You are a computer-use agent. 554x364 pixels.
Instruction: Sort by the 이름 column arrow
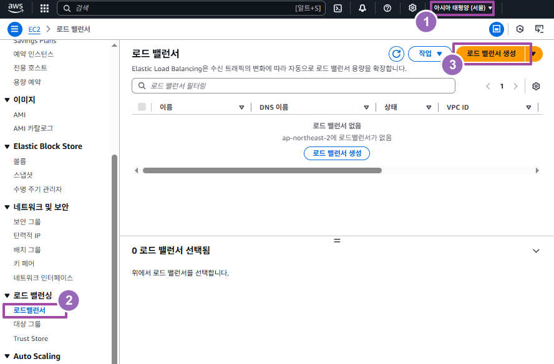[x=241, y=107]
